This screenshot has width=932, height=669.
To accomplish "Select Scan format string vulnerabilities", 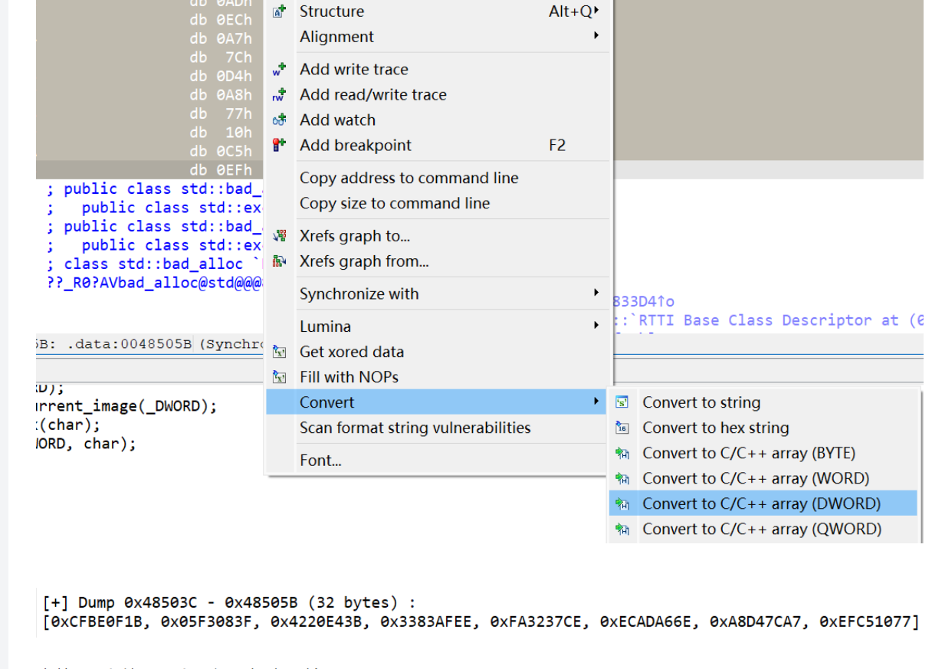I will 415,428.
